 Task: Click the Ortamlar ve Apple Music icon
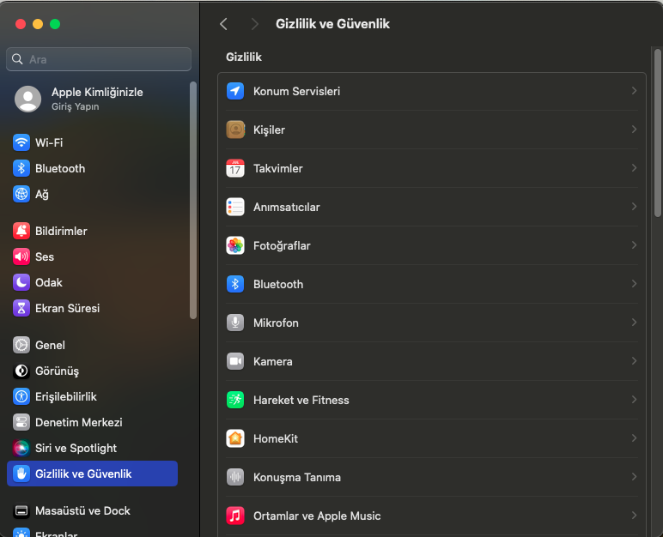[235, 516]
